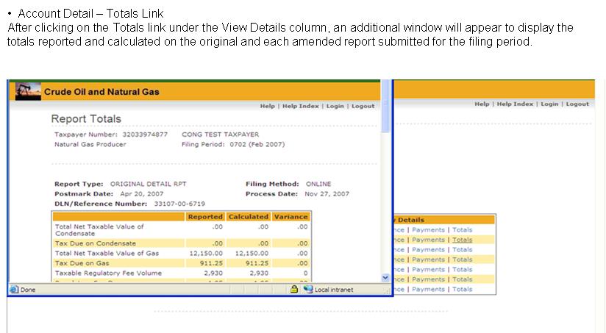Click the Variance column header
Screen dimensions: 606x333
point(290,217)
